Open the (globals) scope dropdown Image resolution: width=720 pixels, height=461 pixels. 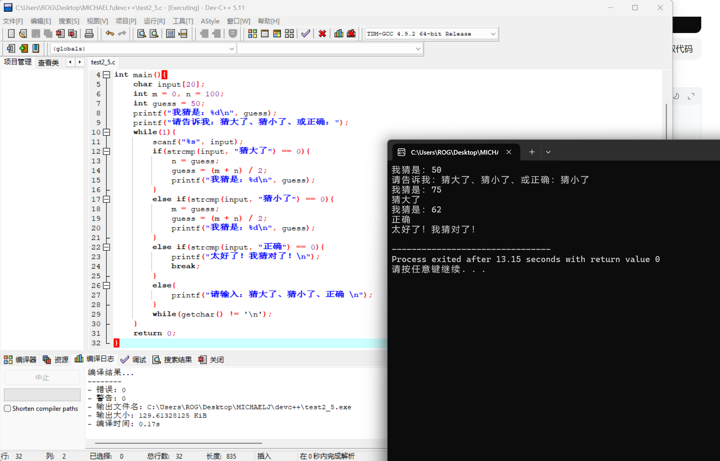point(231,49)
